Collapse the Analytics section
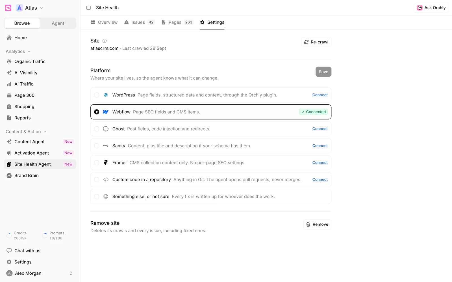452x282 pixels. pos(18,51)
